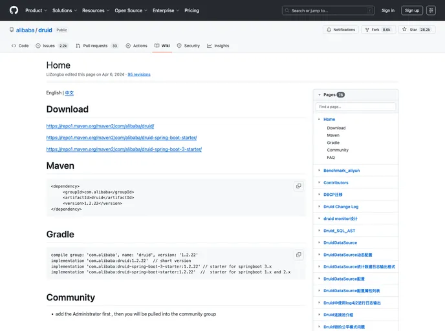The image size is (445, 331).
Task: Open the druid-spring-boot-starter Maven link
Action: (x=121, y=138)
